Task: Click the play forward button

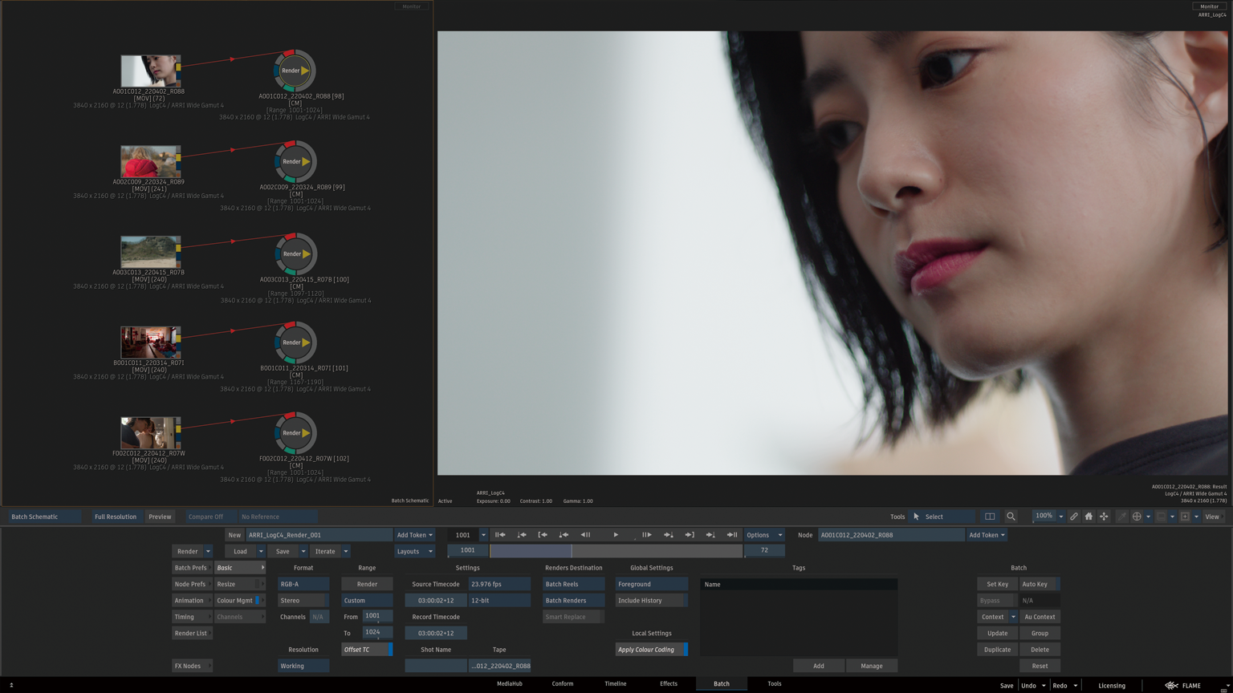Action: [616, 535]
